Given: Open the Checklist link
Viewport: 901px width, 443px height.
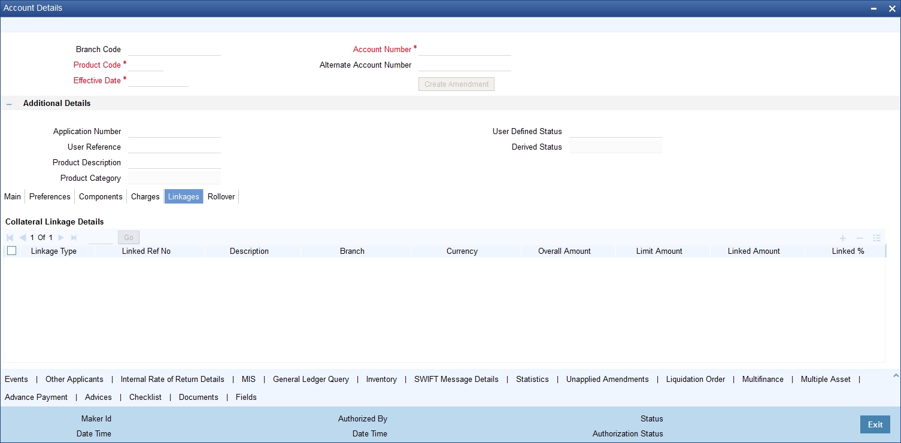Looking at the screenshot, I should (145, 397).
